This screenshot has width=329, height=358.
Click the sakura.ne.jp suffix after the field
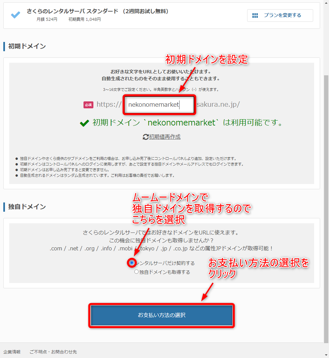click(x=218, y=105)
